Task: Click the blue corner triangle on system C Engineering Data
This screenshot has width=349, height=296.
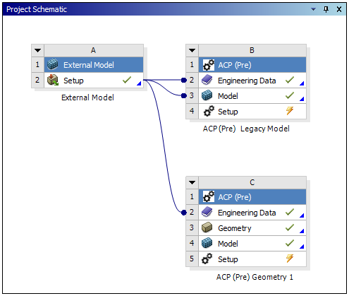Action: coord(302,215)
